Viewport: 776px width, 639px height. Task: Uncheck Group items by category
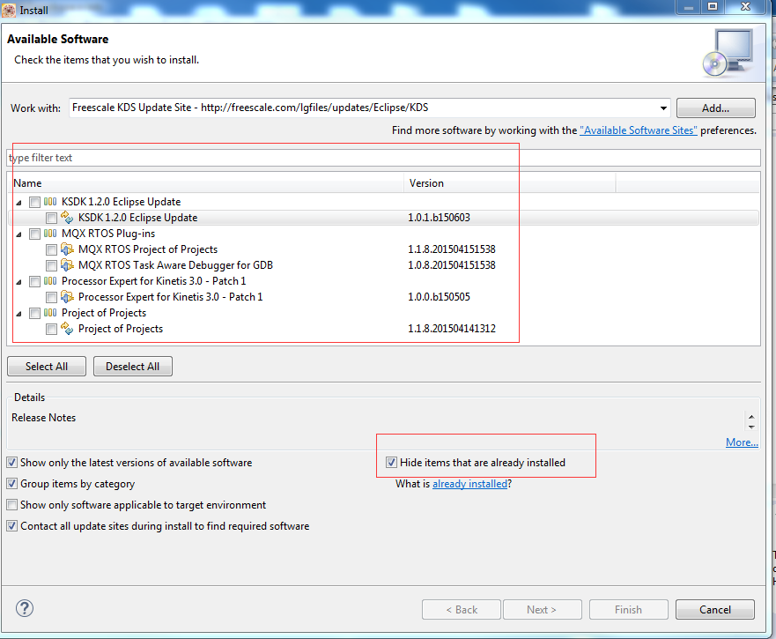point(11,484)
